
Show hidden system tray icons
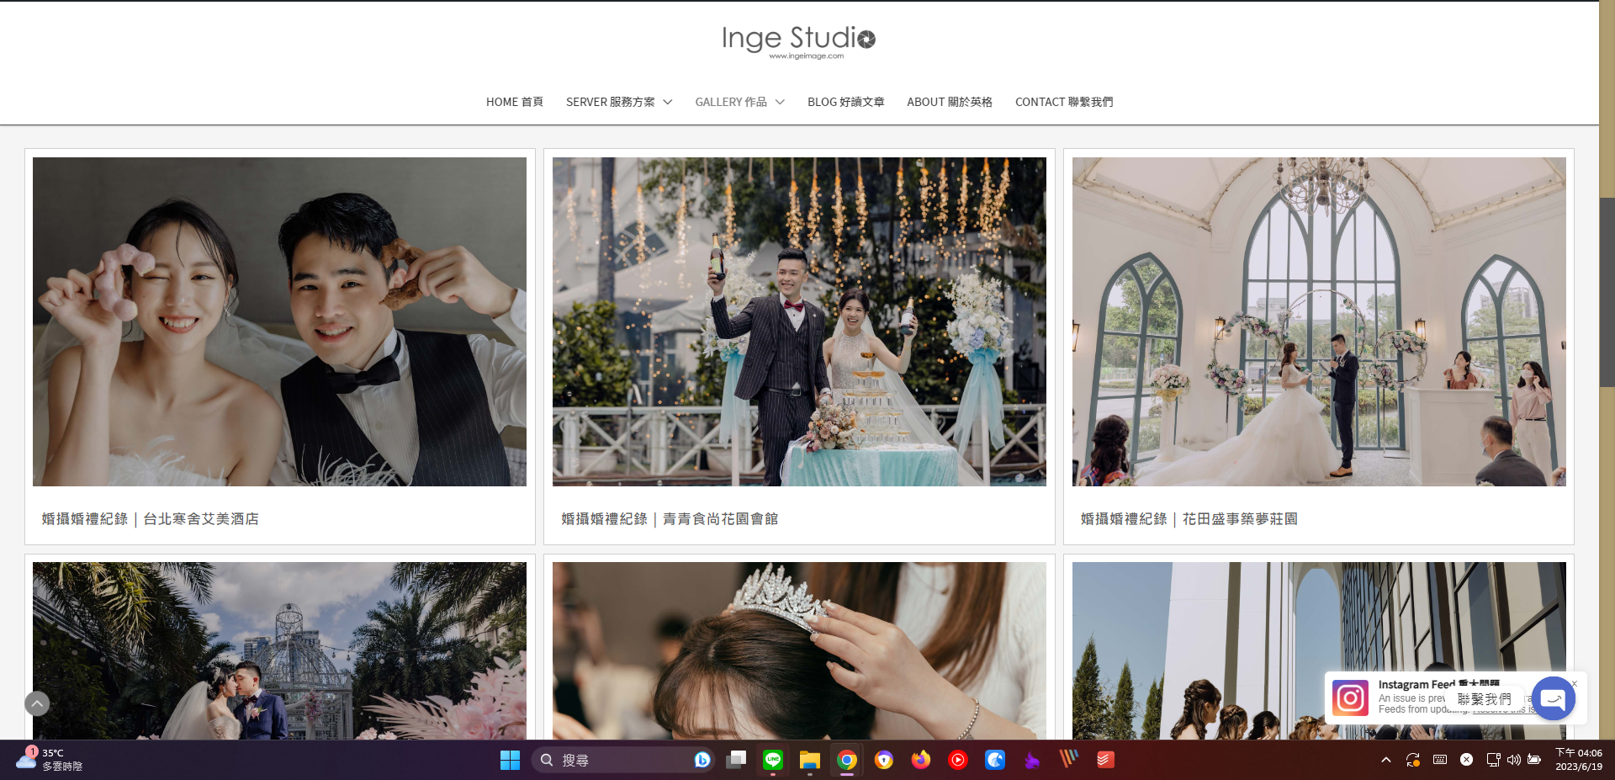(1385, 760)
